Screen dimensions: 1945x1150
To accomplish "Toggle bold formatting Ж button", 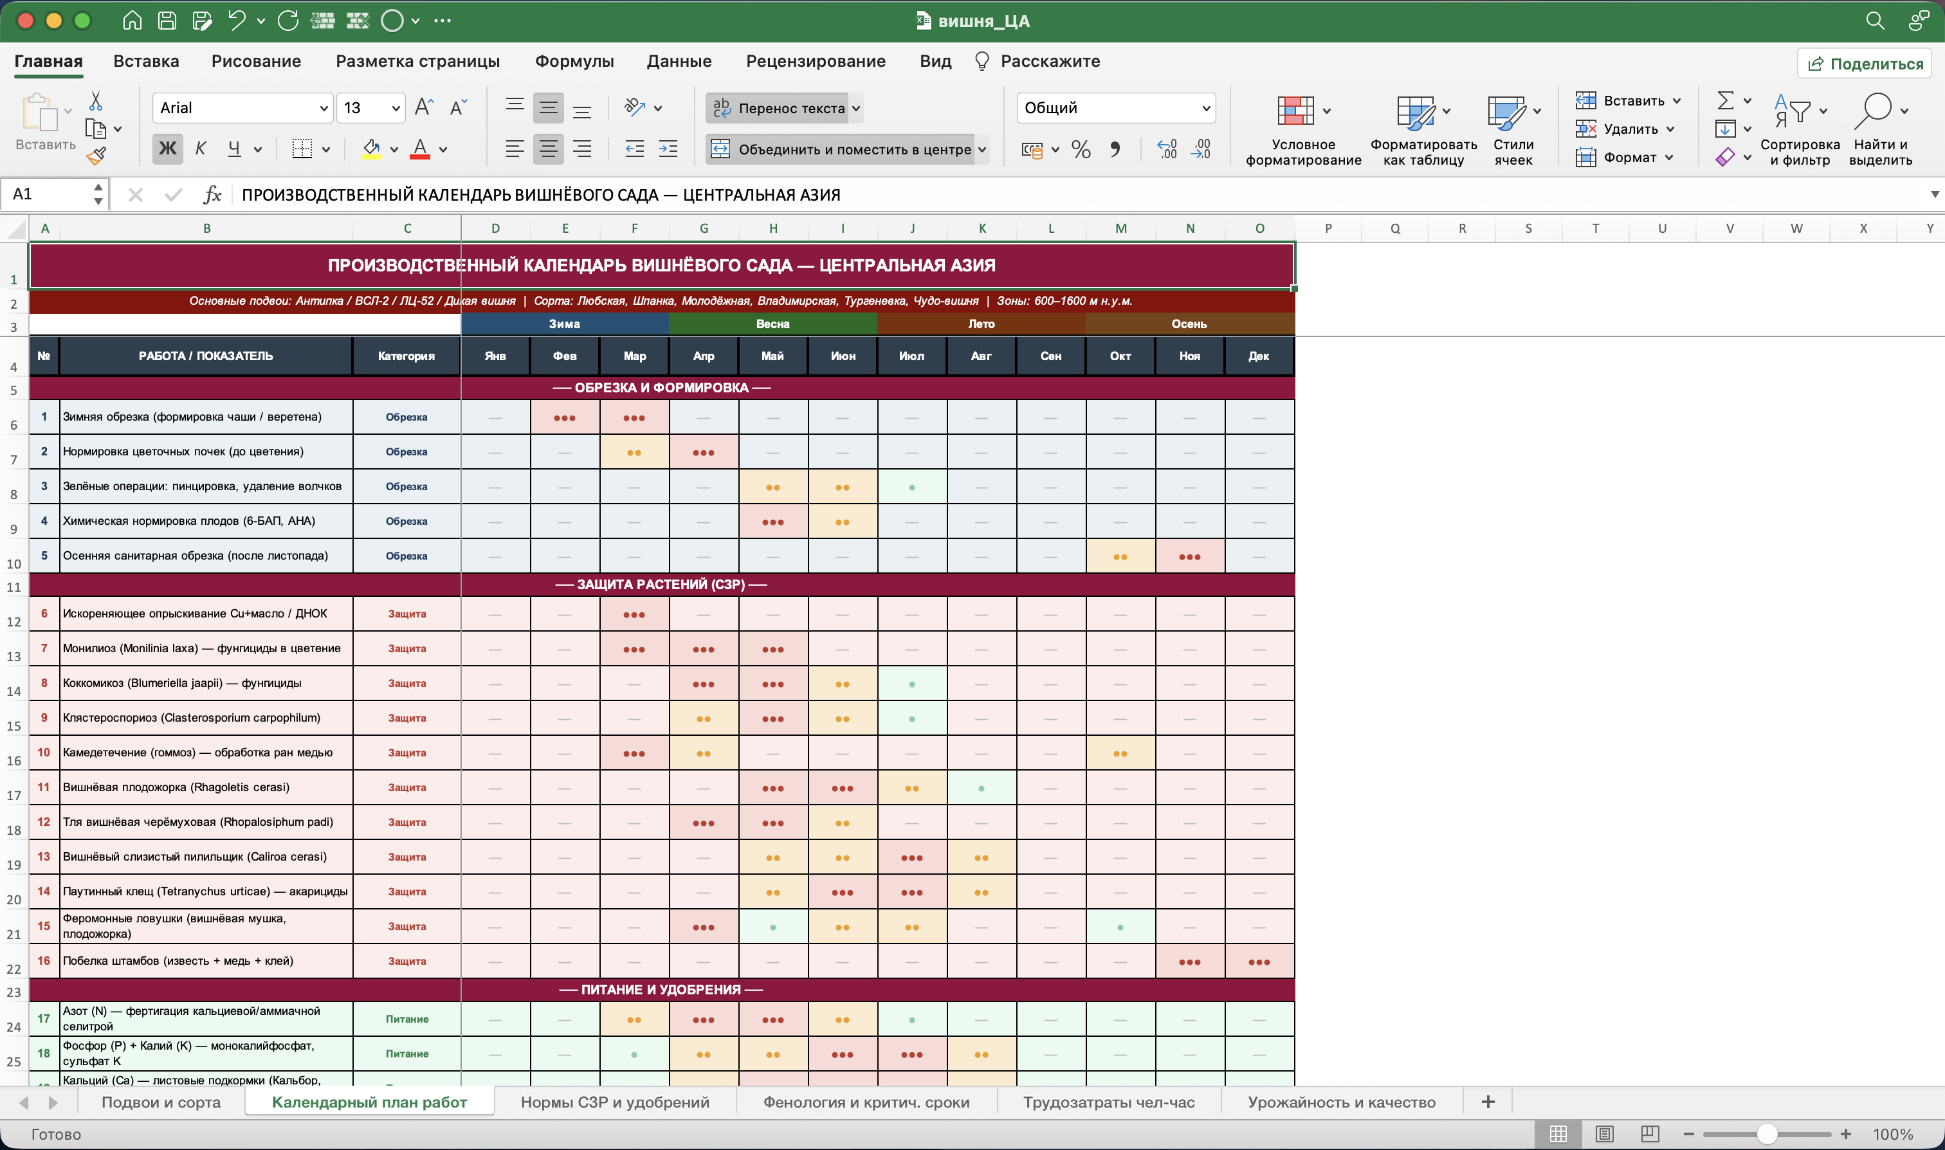I will 167,149.
